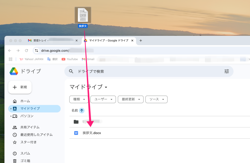The image size is (250, 163).
Task: Open the YouTube bookmark
Action: (70, 59)
